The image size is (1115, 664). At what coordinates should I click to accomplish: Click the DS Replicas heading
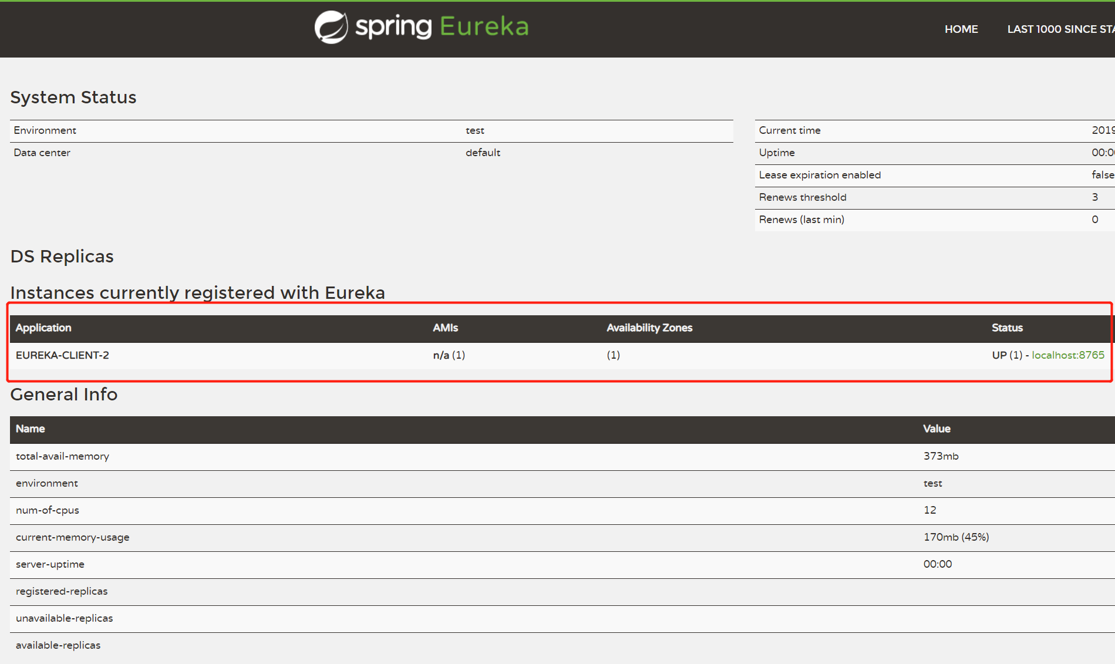pyautogui.click(x=62, y=256)
